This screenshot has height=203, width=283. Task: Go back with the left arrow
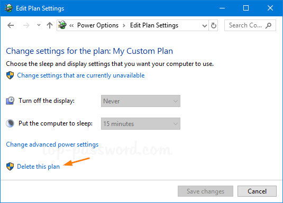click(x=11, y=25)
